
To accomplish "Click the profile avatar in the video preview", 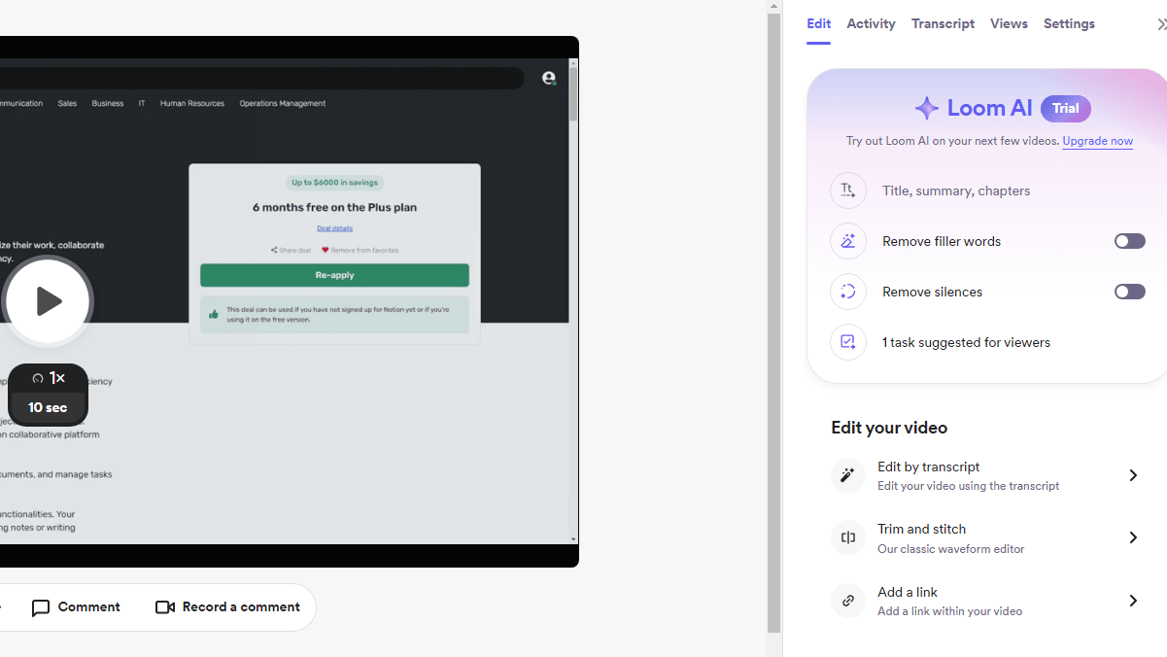I will coord(549,78).
